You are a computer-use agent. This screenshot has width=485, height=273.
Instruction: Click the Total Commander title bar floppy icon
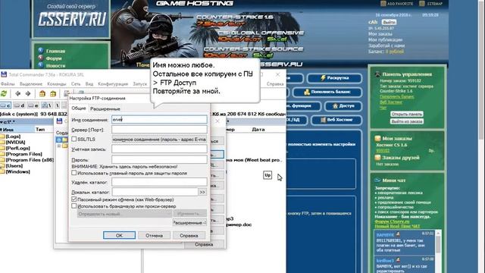[4, 74]
